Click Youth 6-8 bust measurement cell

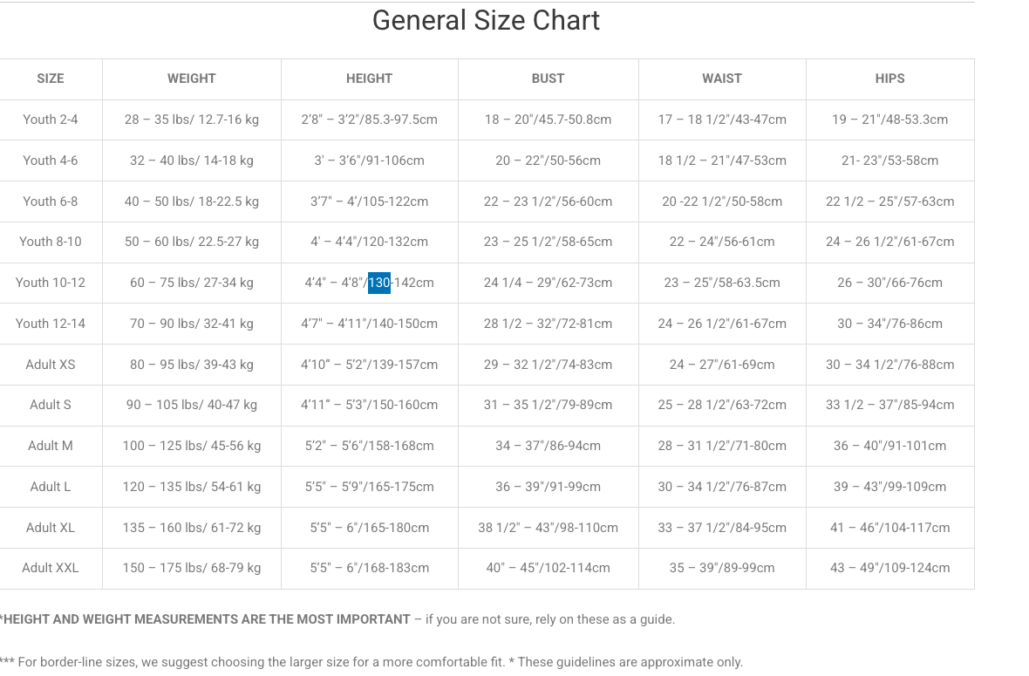pyautogui.click(x=548, y=201)
